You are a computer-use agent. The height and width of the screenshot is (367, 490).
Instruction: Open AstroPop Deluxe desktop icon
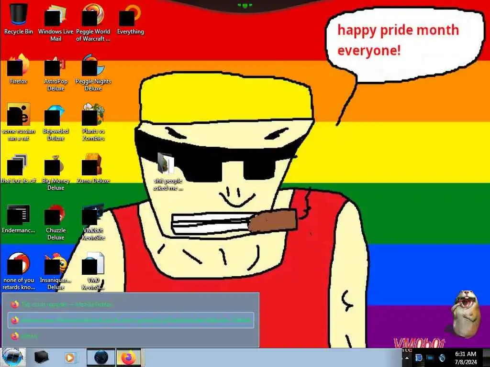(56, 72)
